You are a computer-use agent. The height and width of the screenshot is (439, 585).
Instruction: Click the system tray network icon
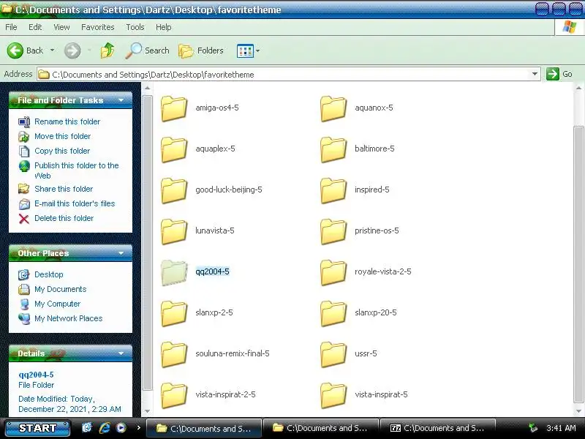(x=533, y=428)
